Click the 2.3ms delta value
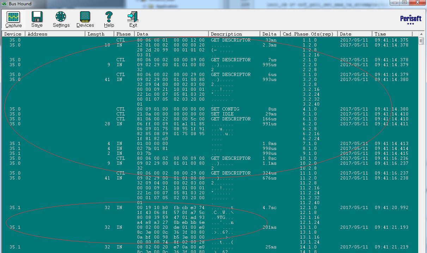This screenshot has height=253, width=427. (x=269, y=45)
